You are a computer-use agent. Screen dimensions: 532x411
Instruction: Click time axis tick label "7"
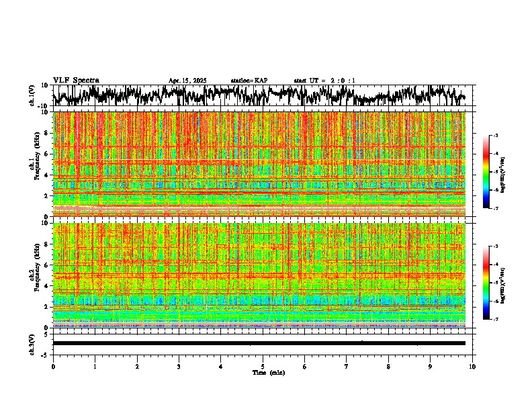tap(347, 367)
